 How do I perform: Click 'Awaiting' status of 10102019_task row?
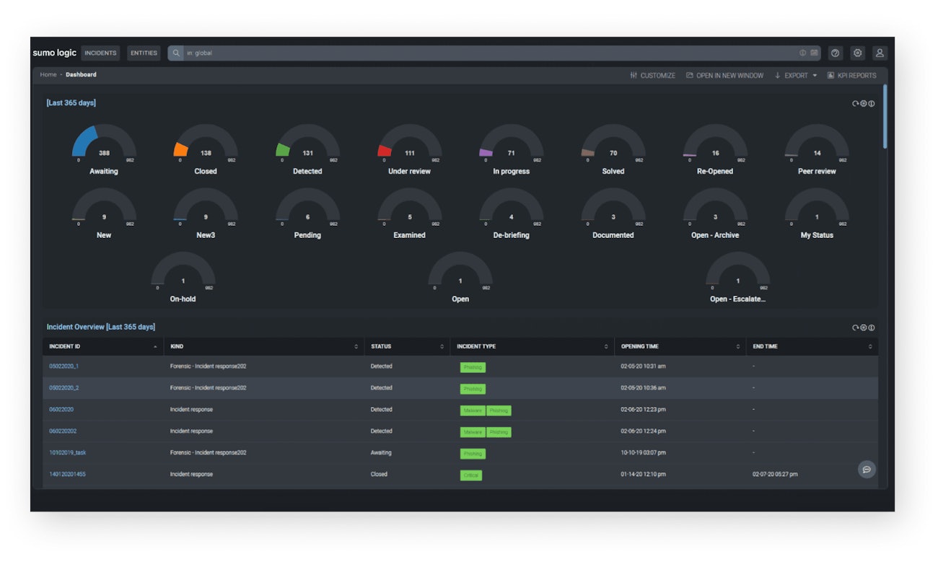click(x=381, y=453)
